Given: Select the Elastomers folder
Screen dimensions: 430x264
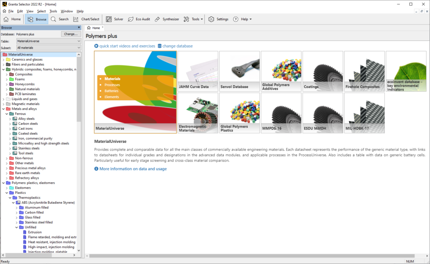Looking at the screenshot, I should 23,188.
